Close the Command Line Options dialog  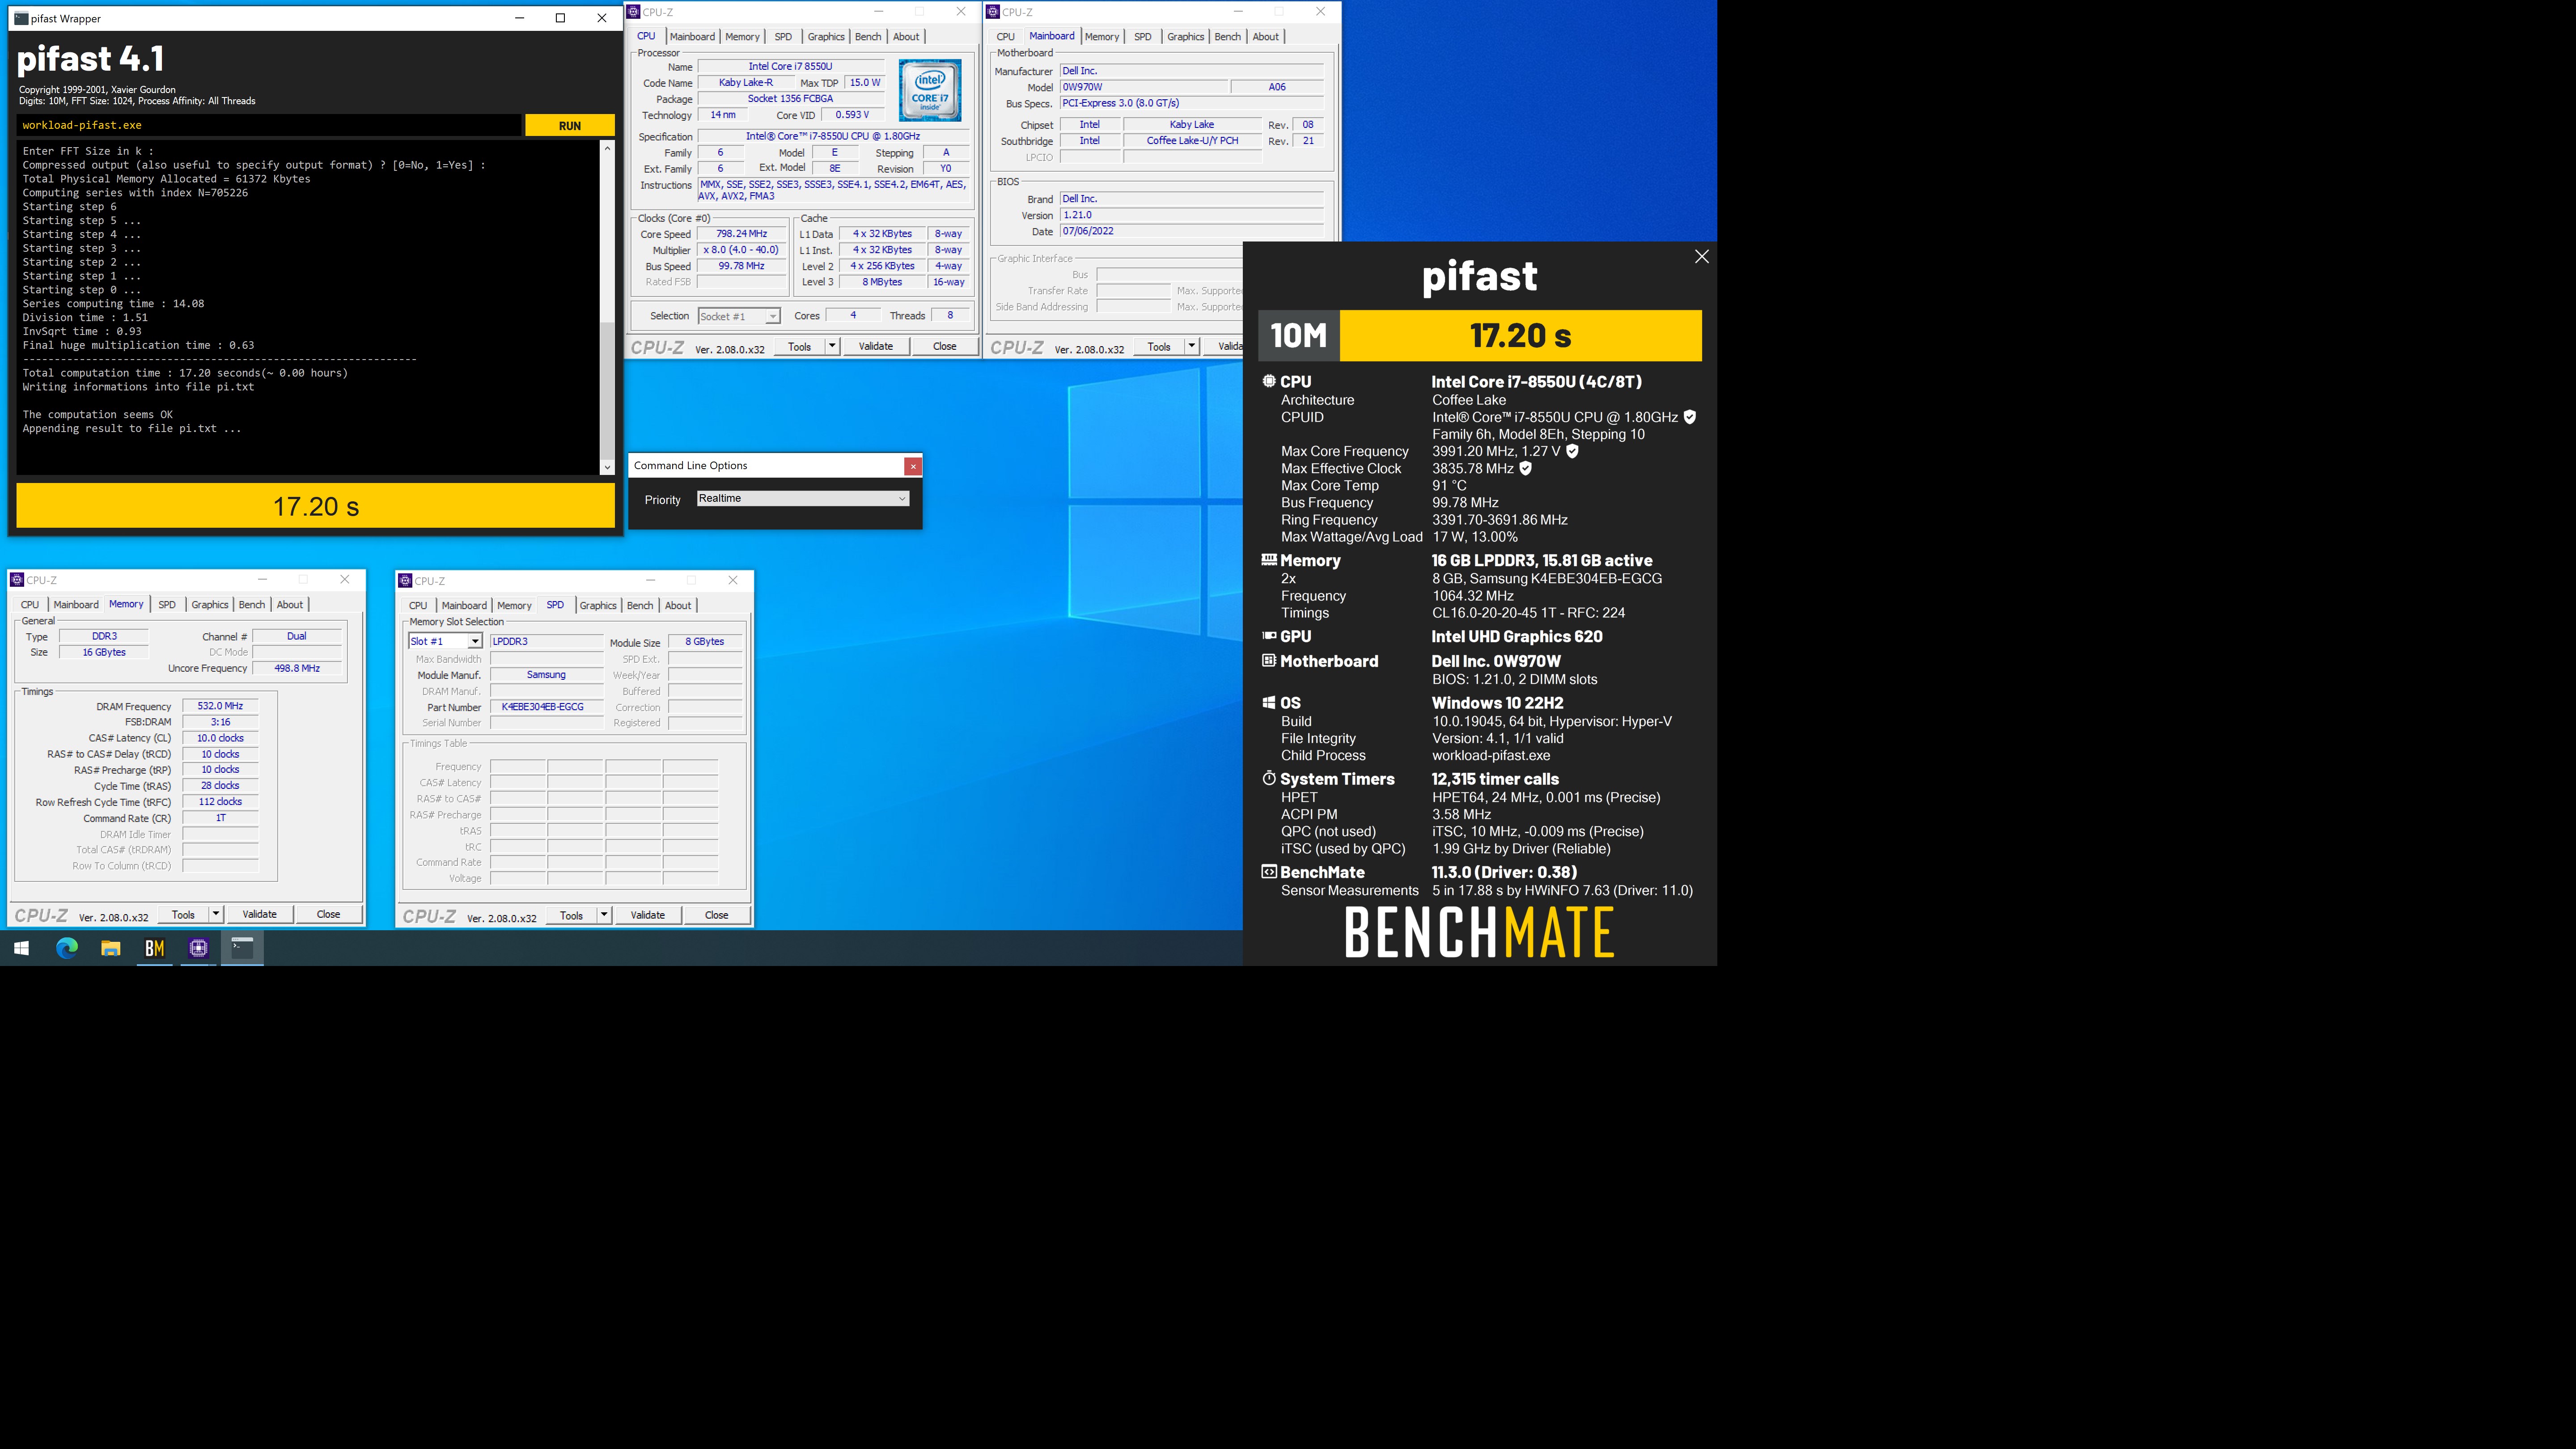[912, 466]
